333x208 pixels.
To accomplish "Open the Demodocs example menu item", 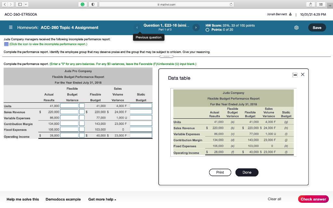I will [63, 199].
